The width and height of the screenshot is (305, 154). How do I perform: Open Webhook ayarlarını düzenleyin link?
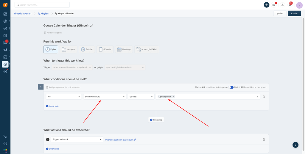[x=119, y=140]
